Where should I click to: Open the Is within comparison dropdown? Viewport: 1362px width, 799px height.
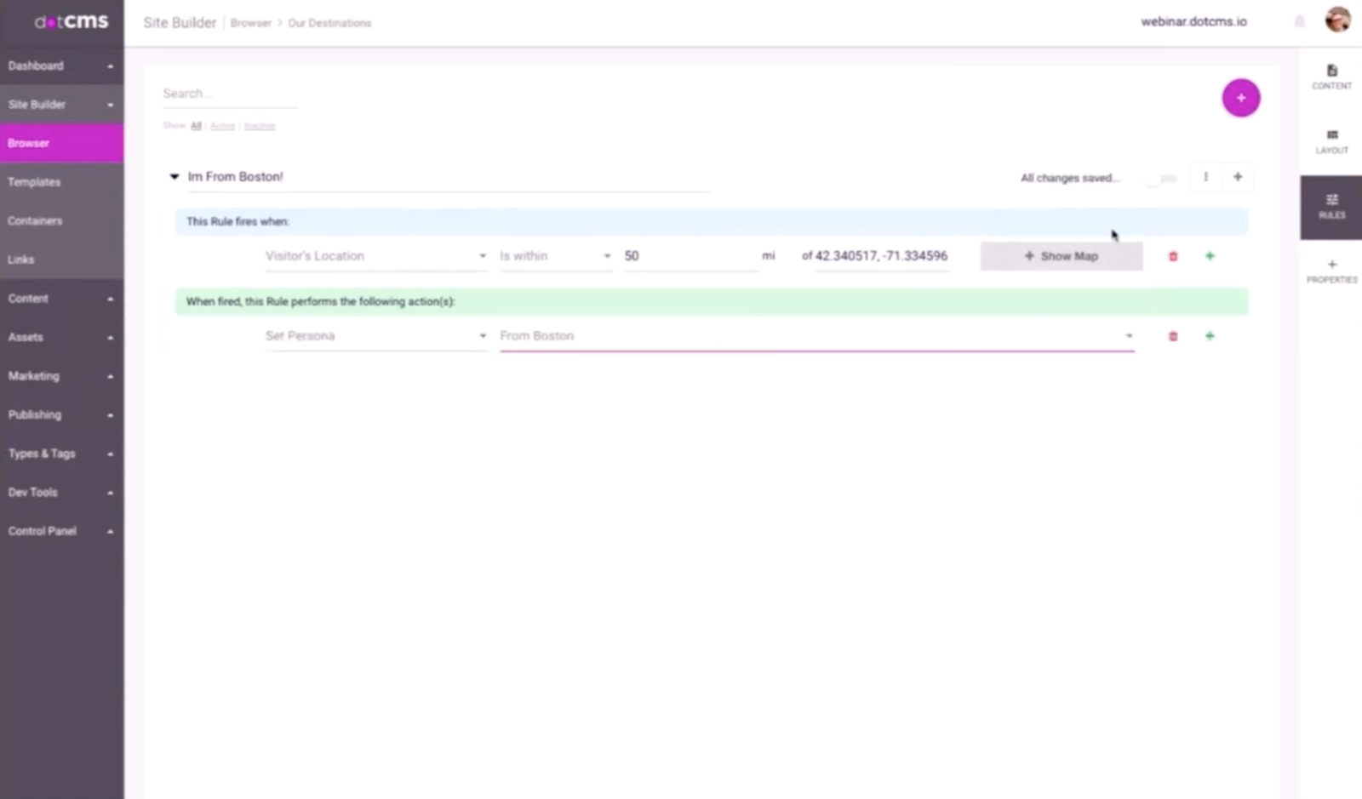coord(555,256)
